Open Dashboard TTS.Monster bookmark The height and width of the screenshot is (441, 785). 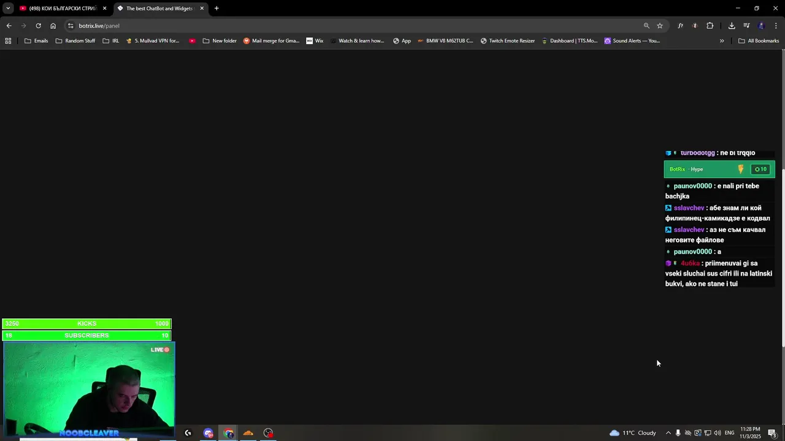click(569, 41)
